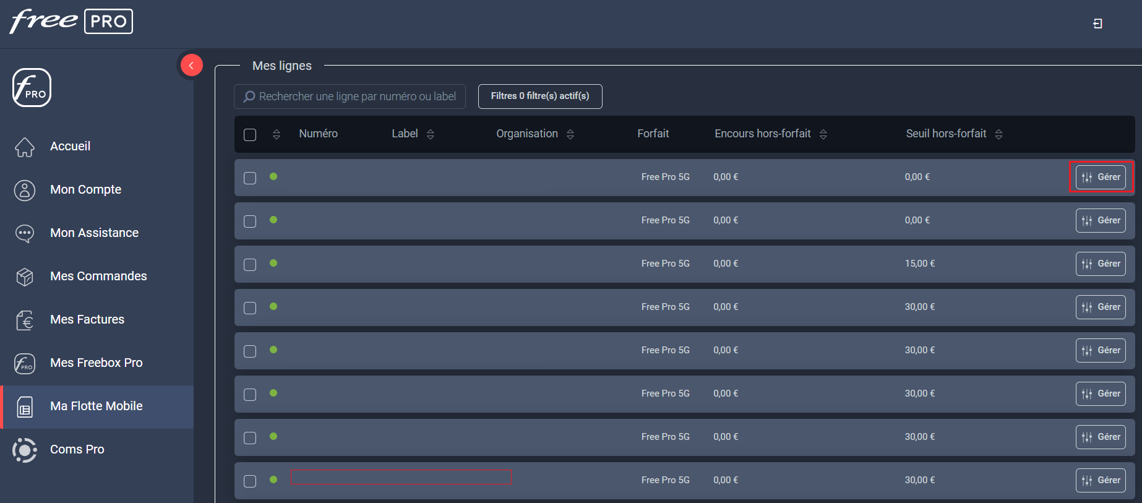Click the Forfait column header
Screen dimensions: 1142x503
pyautogui.click(x=653, y=134)
